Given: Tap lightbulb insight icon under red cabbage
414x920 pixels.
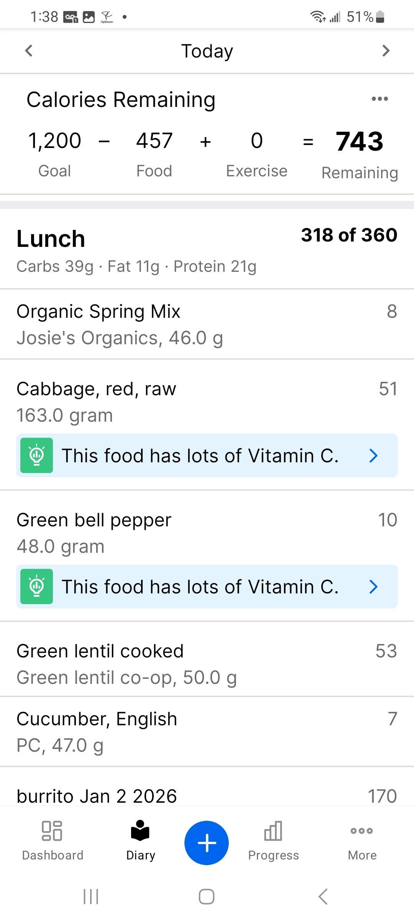Looking at the screenshot, I should point(36,455).
